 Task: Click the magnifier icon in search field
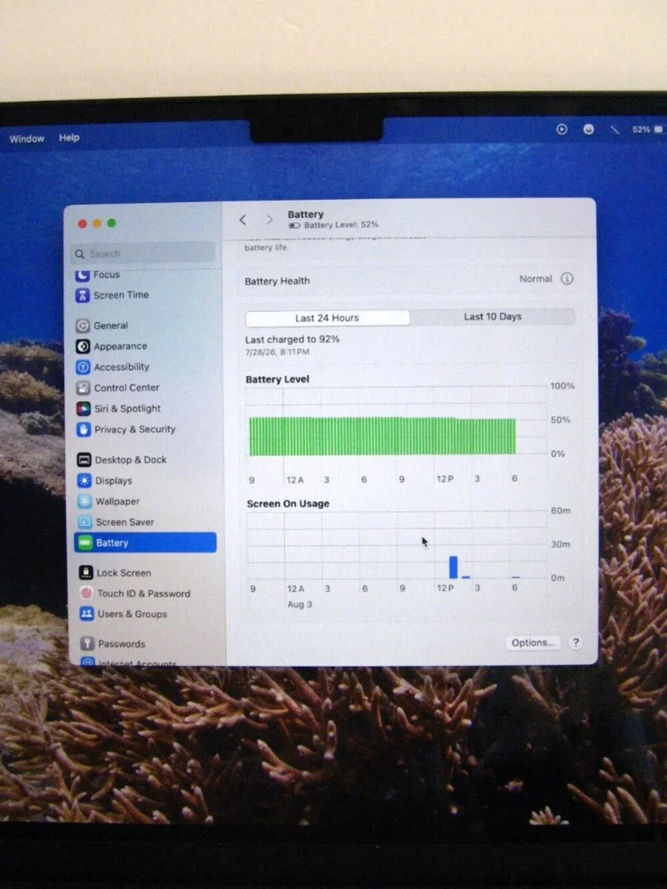pos(80,254)
